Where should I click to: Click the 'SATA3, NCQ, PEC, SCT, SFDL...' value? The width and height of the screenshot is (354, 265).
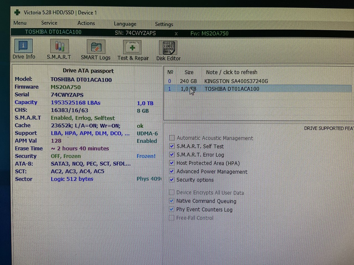(91, 164)
